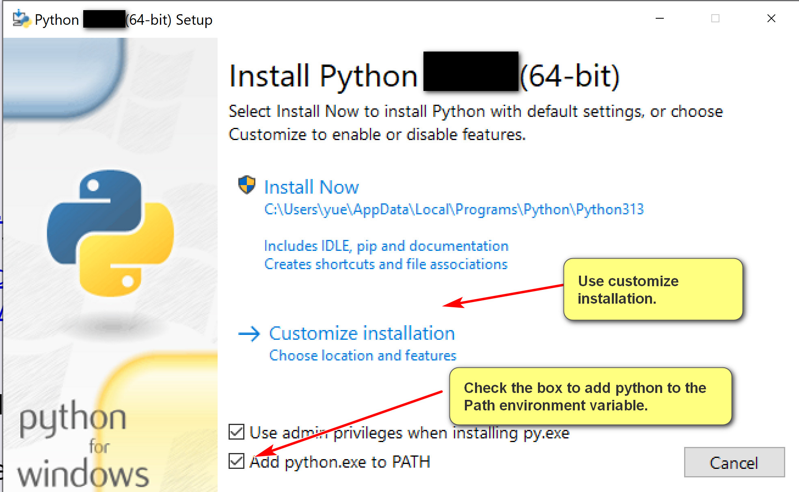Image resolution: width=799 pixels, height=492 pixels.
Task: Uncheck Add python.exe to PATH checkbox
Action: coord(236,461)
